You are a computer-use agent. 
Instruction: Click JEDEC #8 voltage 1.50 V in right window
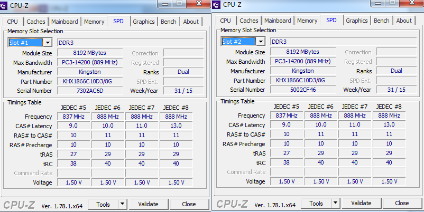pyautogui.click(x=389, y=181)
